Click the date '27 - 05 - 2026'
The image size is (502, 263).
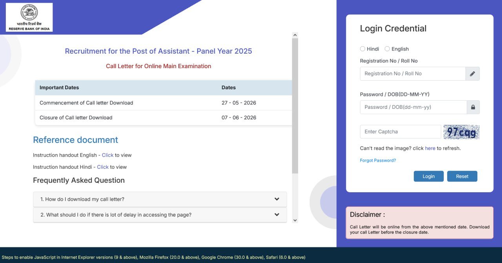click(x=239, y=103)
